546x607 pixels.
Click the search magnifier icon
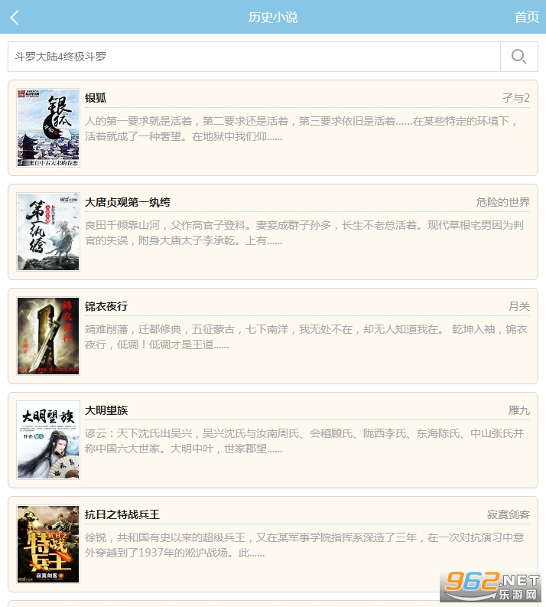pos(518,57)
